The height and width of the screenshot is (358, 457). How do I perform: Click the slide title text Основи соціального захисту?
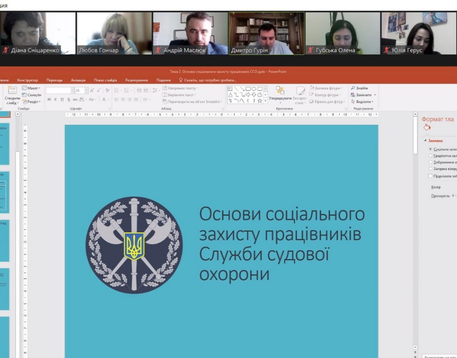pos(282,243)
